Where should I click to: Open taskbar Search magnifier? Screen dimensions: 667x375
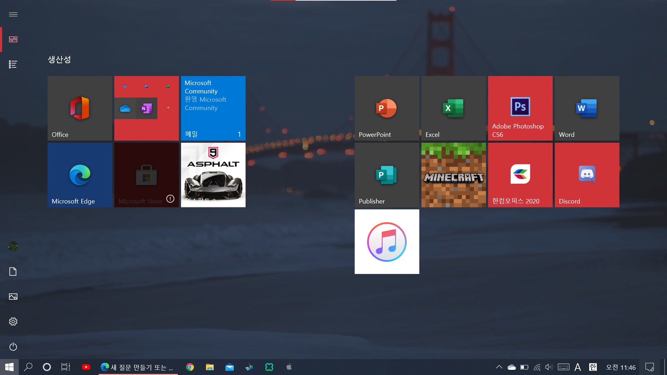click(x=28, y=367)
